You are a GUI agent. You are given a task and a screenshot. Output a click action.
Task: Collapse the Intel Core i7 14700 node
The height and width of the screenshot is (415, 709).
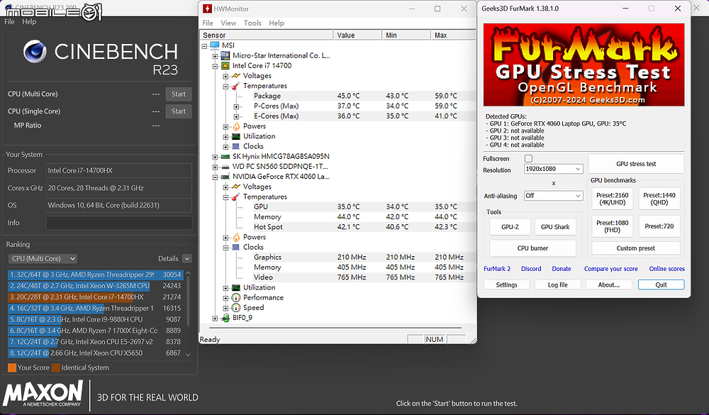pos(216,66)
